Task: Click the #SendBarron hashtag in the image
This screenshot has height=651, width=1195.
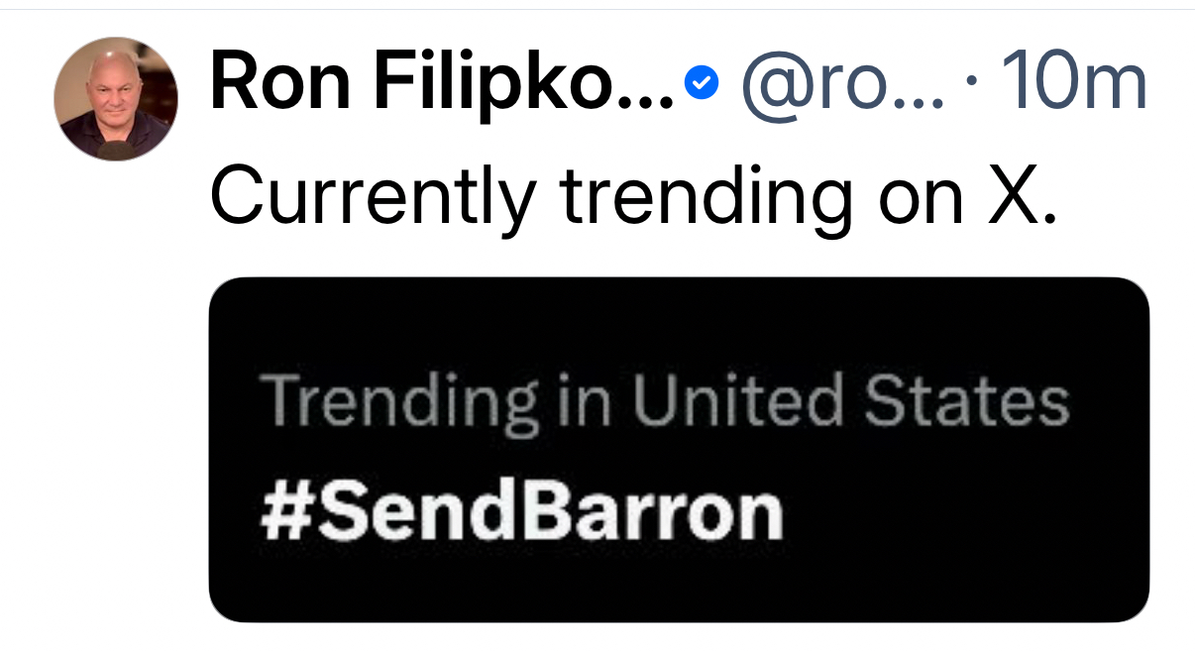Action: tap(521, 512)
